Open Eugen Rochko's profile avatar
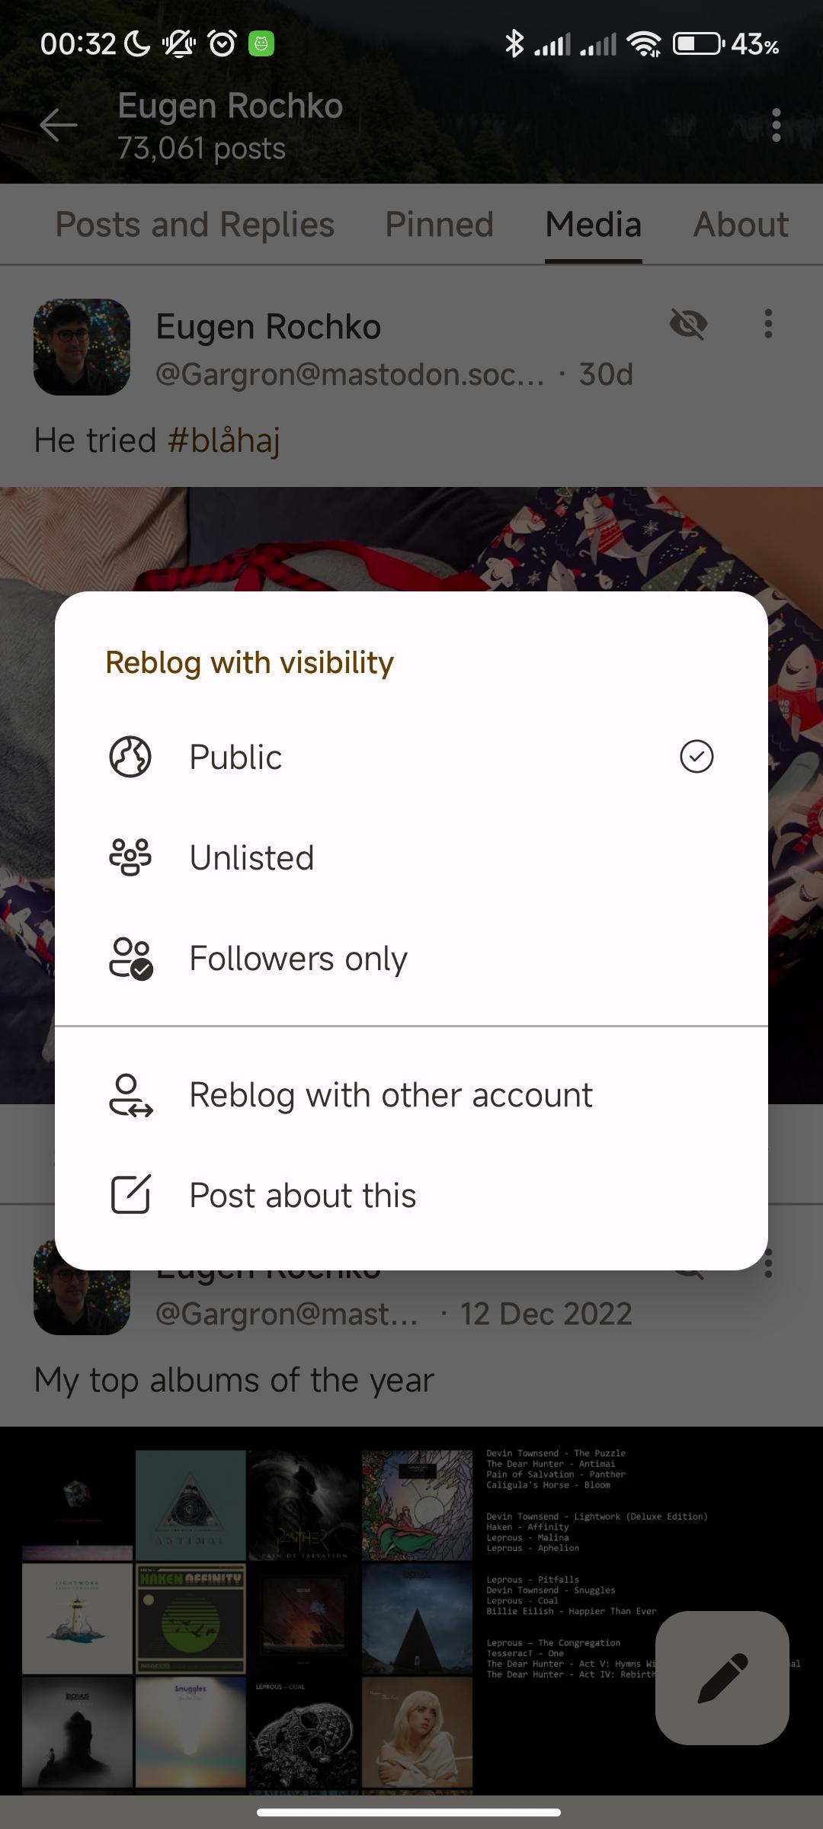 click(82, 347)
